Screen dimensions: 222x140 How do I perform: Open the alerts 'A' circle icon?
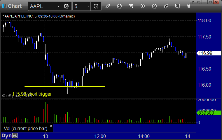click(154, 6)
